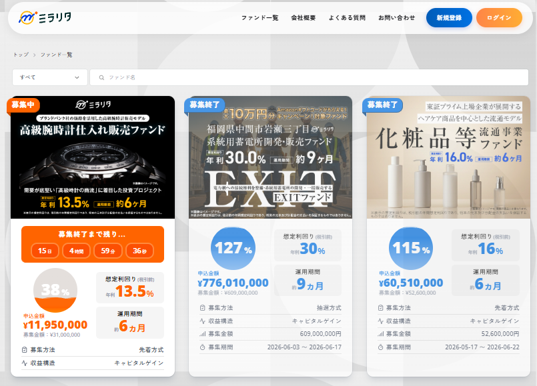The image size is (537, 386).
Task: Click 609,000,000円 value
Action: (321, 334)
